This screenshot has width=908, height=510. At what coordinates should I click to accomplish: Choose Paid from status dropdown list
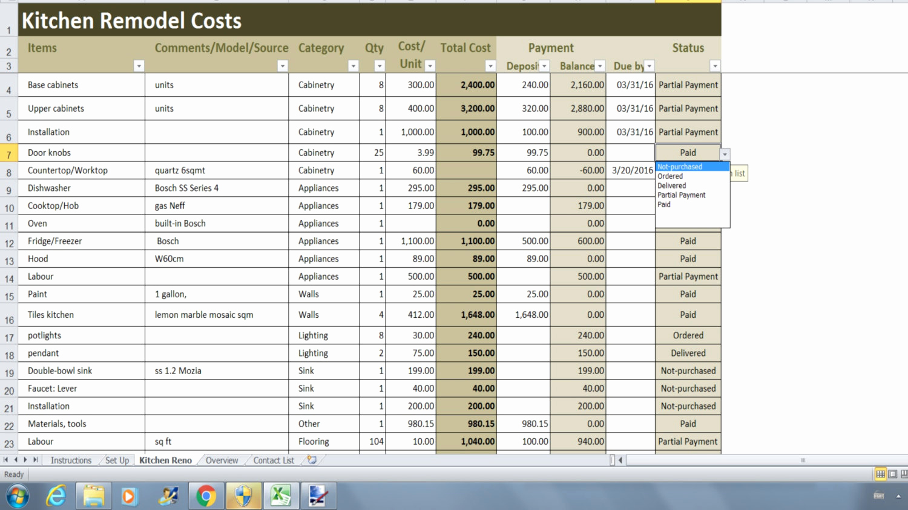pos(693,204)
